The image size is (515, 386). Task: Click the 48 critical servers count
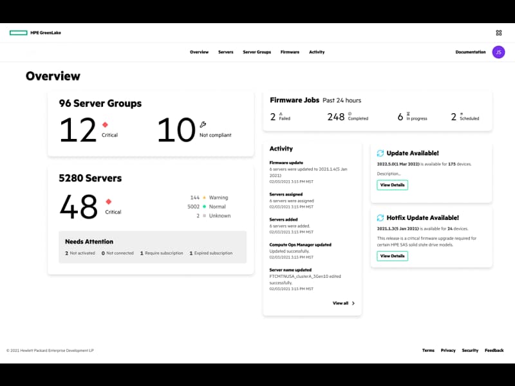79,207
